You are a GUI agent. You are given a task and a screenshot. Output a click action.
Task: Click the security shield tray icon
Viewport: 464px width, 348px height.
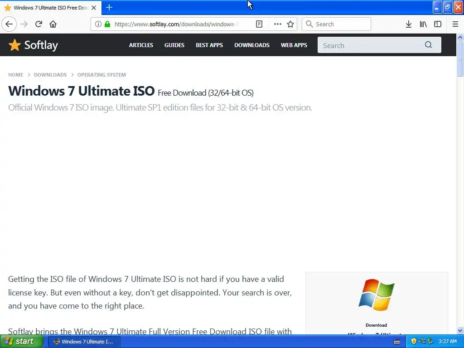pyautogui.click(x=414, y=342)
